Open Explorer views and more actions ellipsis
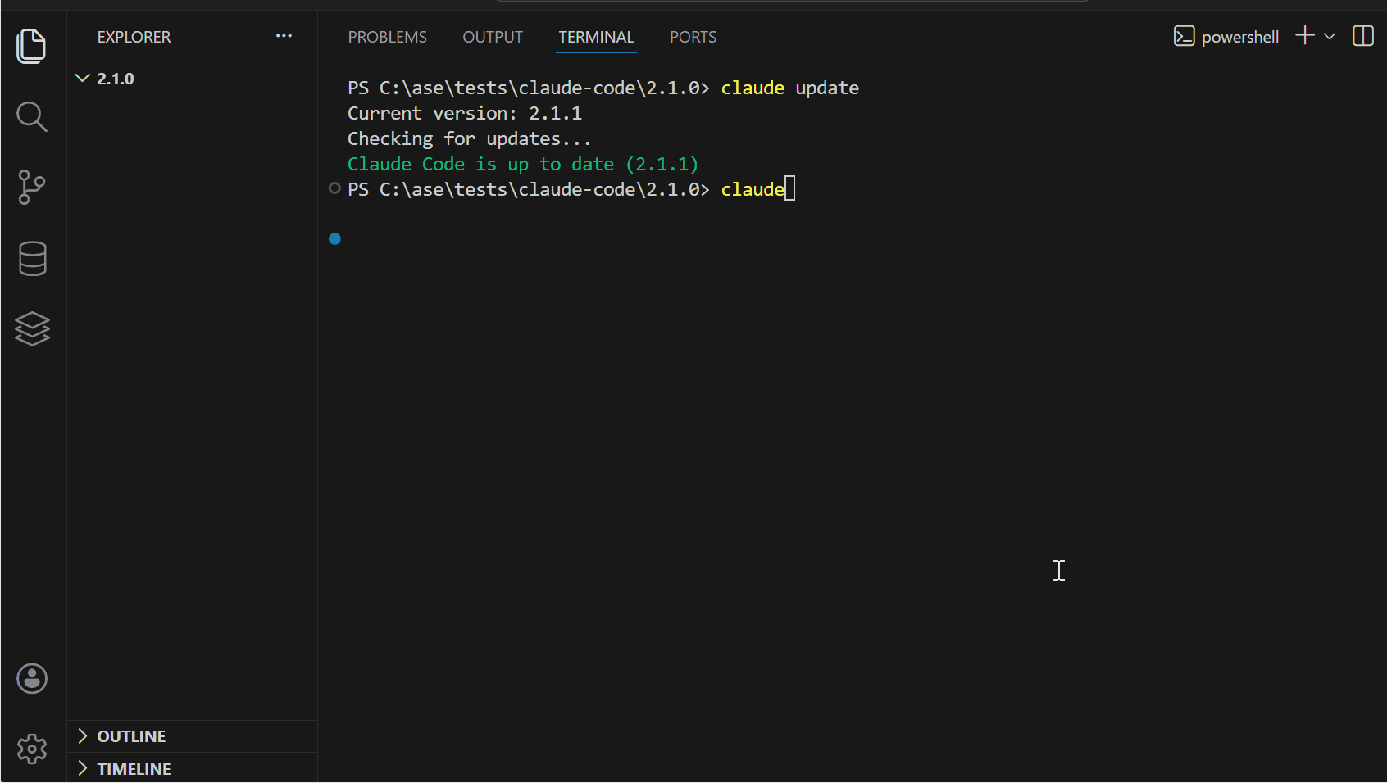This screenshot has width=1387, height=783. point(284,36)
